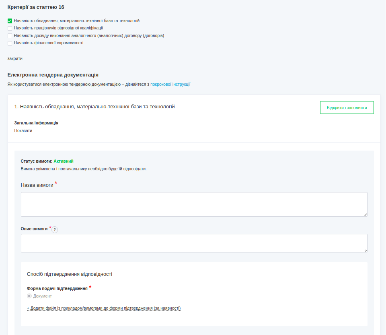Click the green Активний status text
This screenshot has width=386, height=335.
[x=64, y=161]
